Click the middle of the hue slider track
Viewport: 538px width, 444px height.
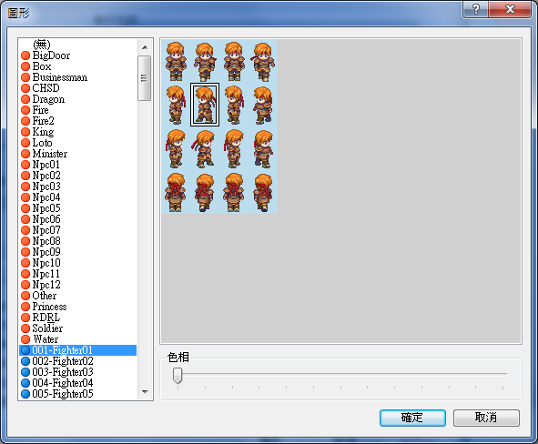(x=340, y=374)
